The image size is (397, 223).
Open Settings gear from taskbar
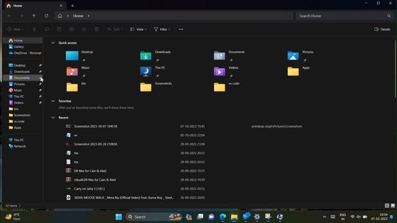(257, 217)
